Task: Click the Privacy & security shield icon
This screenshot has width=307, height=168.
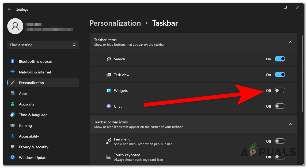Action: (13, 147)
